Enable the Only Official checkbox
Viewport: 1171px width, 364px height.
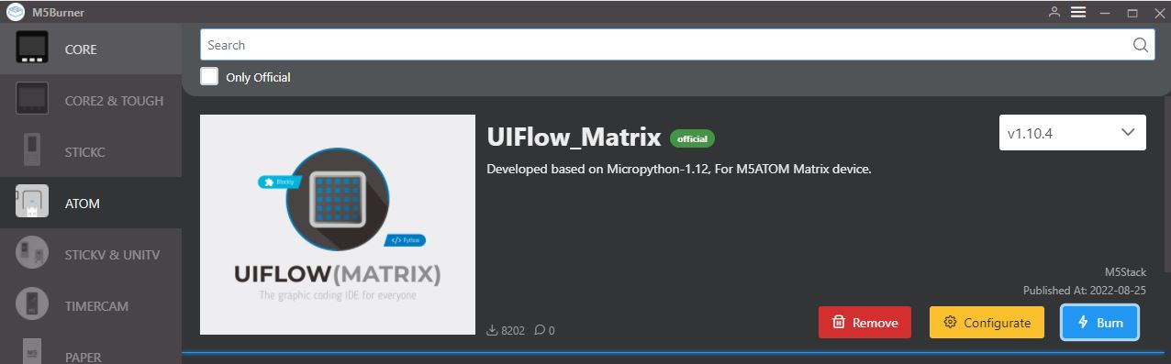[209, 76]
